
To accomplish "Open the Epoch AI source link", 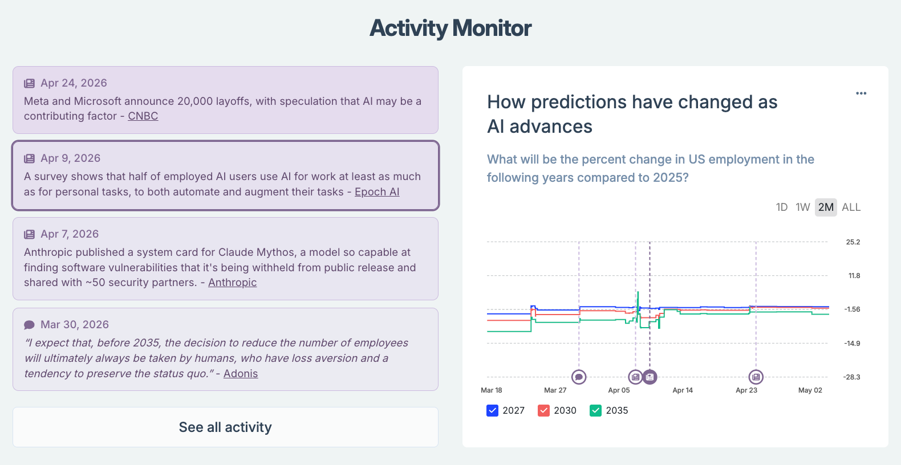I will tap(377, 192).
